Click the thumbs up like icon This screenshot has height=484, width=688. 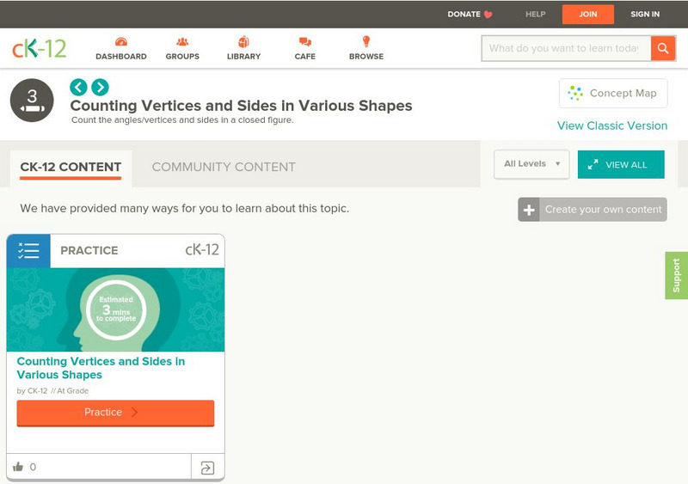coord(18,467)
